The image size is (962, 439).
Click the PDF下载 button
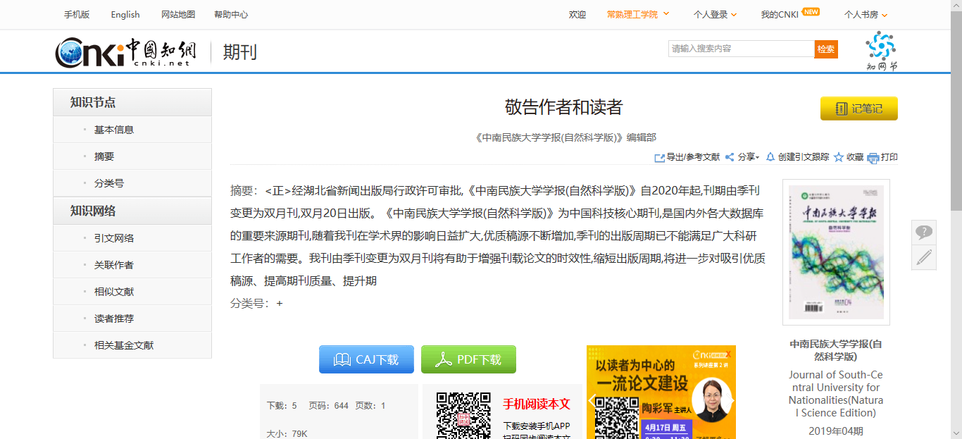point(468,359)
